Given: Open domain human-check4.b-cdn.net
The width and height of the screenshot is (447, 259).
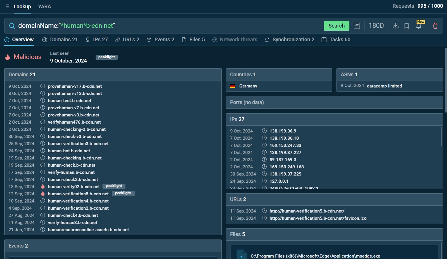Looking at the screenshot, I should 73,215.
